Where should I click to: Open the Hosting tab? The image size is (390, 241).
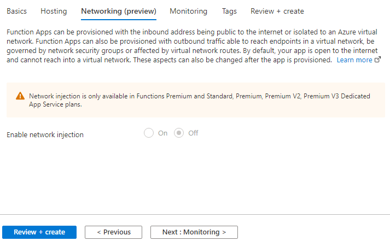click(54, 11)
